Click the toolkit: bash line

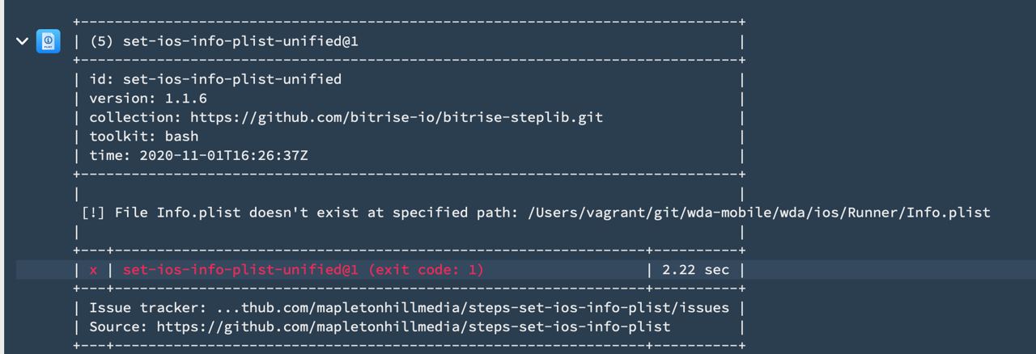(143, 137)
